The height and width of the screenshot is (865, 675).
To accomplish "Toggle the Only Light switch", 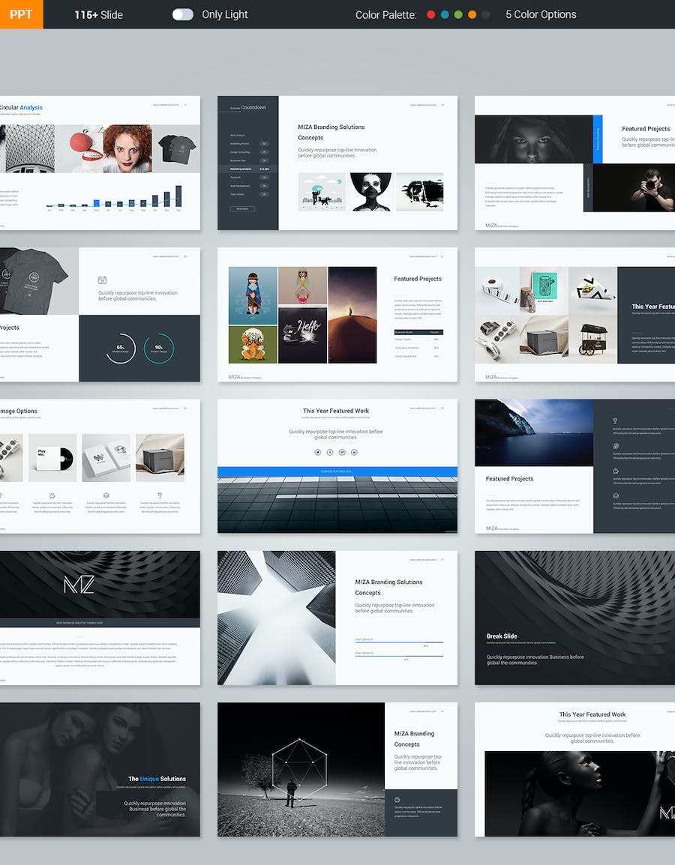I will 182,14.
